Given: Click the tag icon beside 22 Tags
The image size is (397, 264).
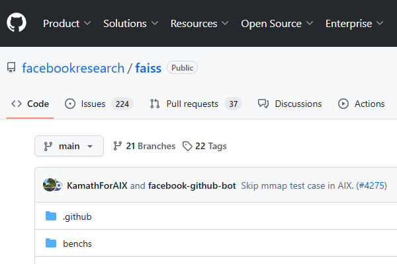Looking at the screenshot, I should coord(187,146).
